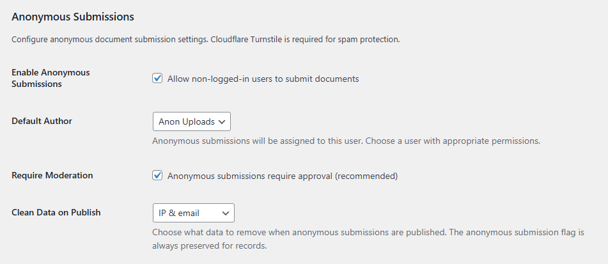Click the 'Require Moderation' row title

[x=52, y=175]
